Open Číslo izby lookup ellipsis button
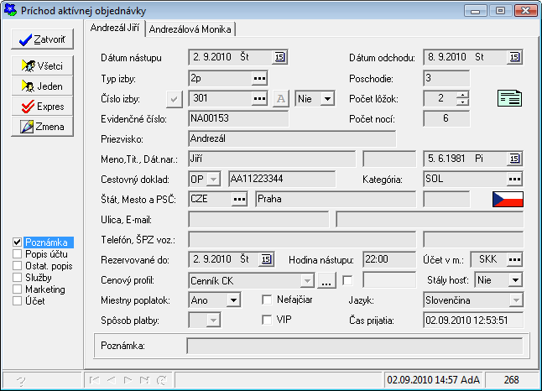This screenshot has height=391, width=542. coord(259,99)
